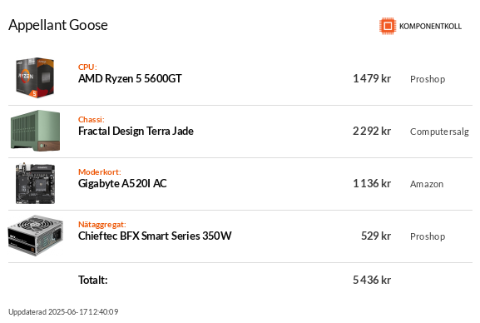Click the Proshop store for the CPU
480x323 pixels.
428,79
